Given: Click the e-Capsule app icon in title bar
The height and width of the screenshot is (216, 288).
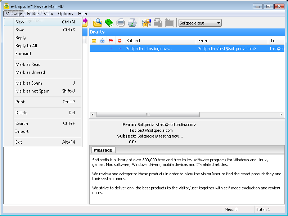Looking at the screenshot, I should tap(6, 6).
